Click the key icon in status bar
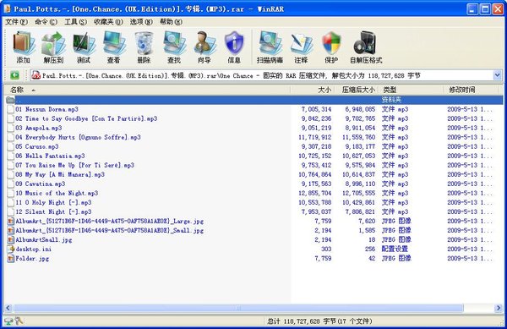 [x=19, y=321]
